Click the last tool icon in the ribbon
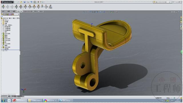183x103 pixels. pyautogui.click(x=50, y=7)
